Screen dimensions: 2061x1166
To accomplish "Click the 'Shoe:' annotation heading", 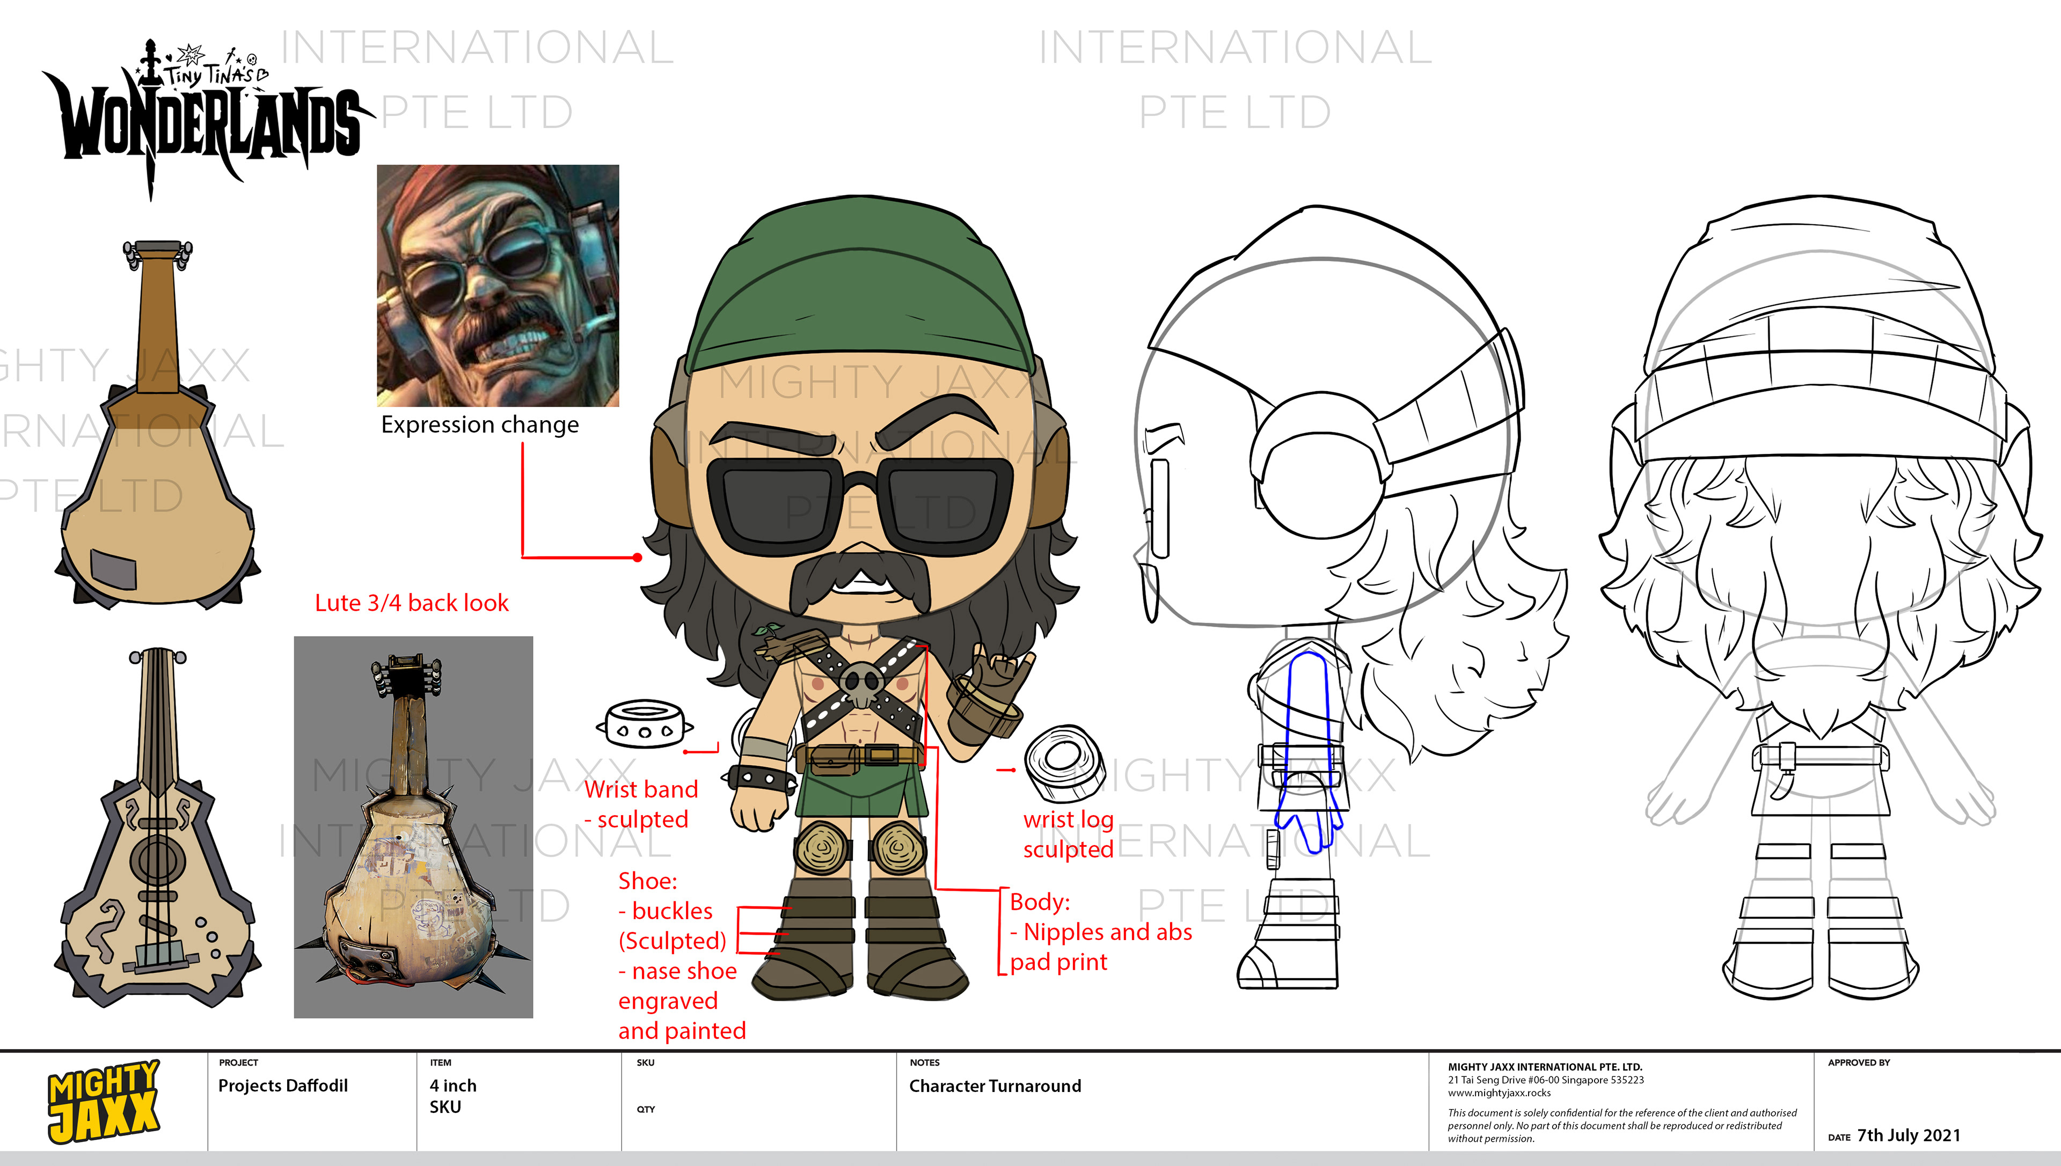I will [647, 881].
